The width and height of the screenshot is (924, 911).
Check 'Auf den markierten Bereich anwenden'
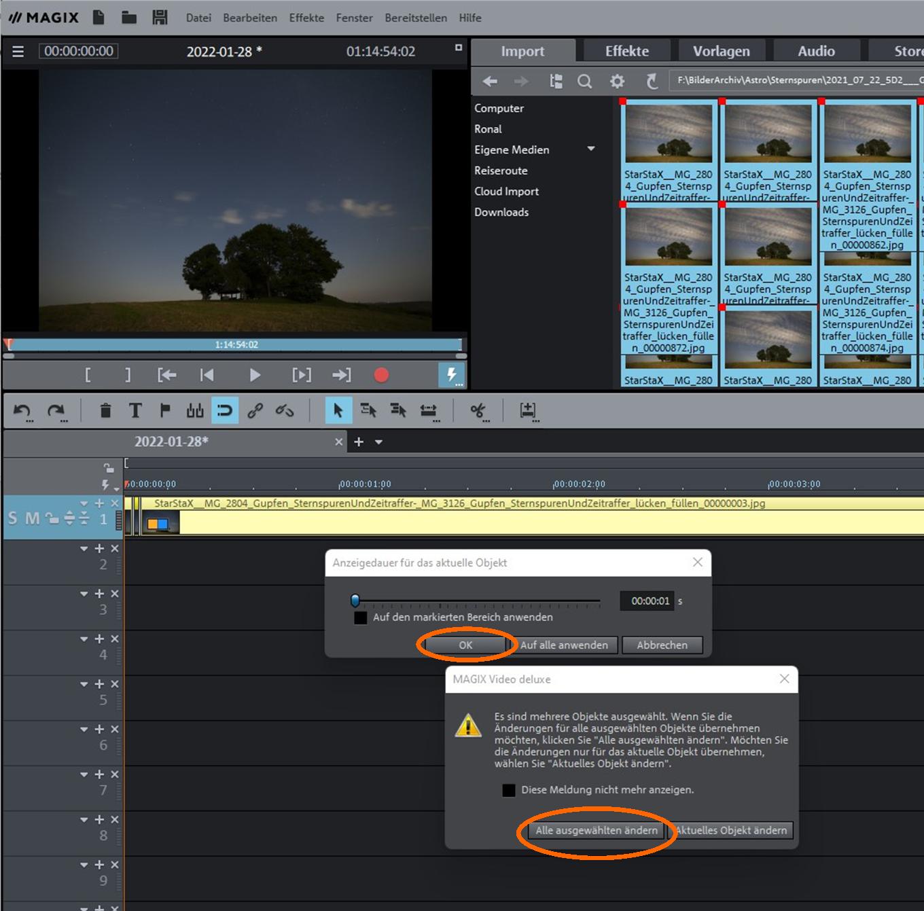pyautogui.click(x=361, y=618)
